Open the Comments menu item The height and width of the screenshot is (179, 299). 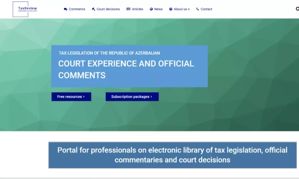77,9
